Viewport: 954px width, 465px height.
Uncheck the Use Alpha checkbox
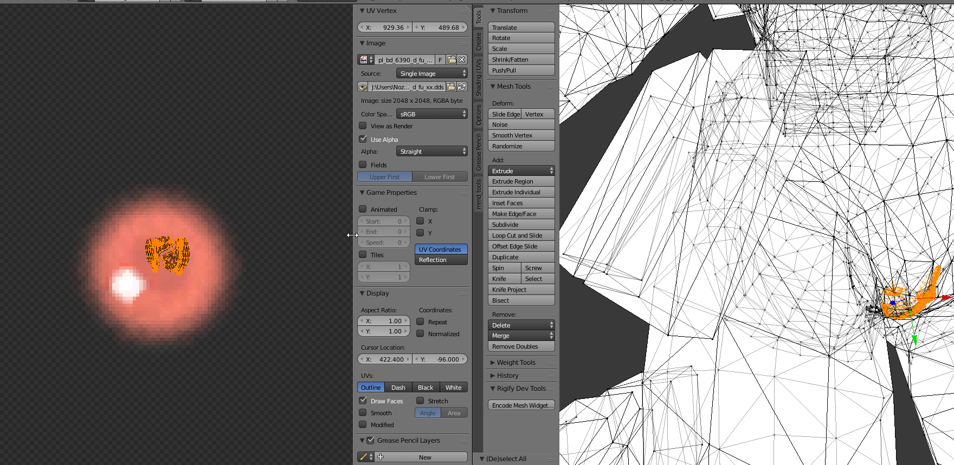(x=363, y=139)
